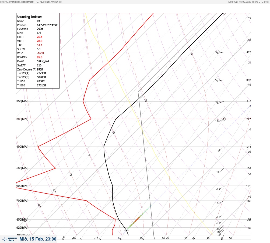Select the Zero Degree (A) label
The width and height of the screenshot is (270, 243).
coord(27,69)
